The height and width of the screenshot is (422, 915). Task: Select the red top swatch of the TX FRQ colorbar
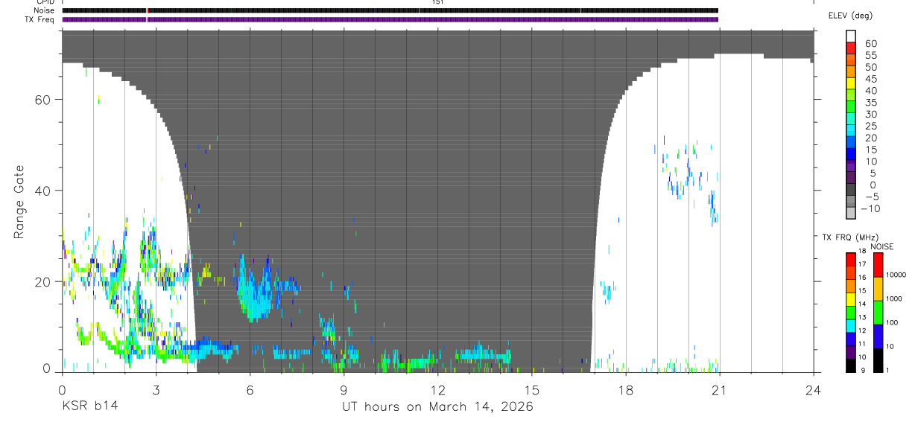tap(851, 260)
